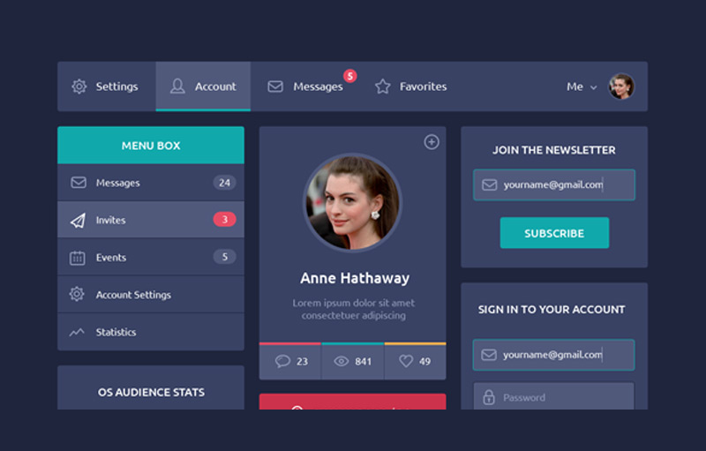Open the Account tab
The image size is (706, 451).
pyautogui.click(x=203, y=86)
